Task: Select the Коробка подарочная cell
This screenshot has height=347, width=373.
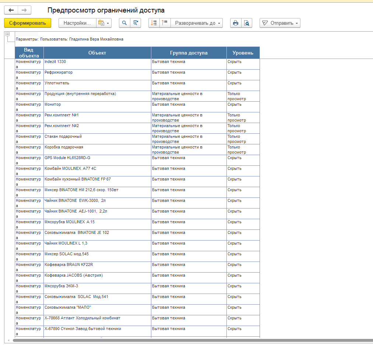Action: [x=97, y=150]
